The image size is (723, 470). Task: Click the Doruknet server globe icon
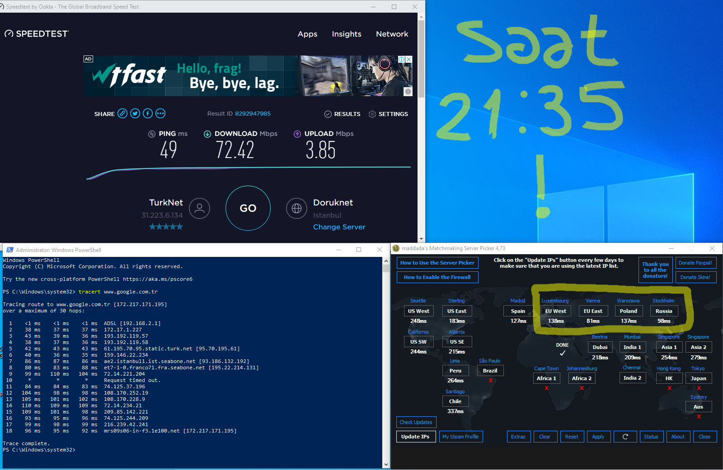pyautogui.click(x=296, y=208)
